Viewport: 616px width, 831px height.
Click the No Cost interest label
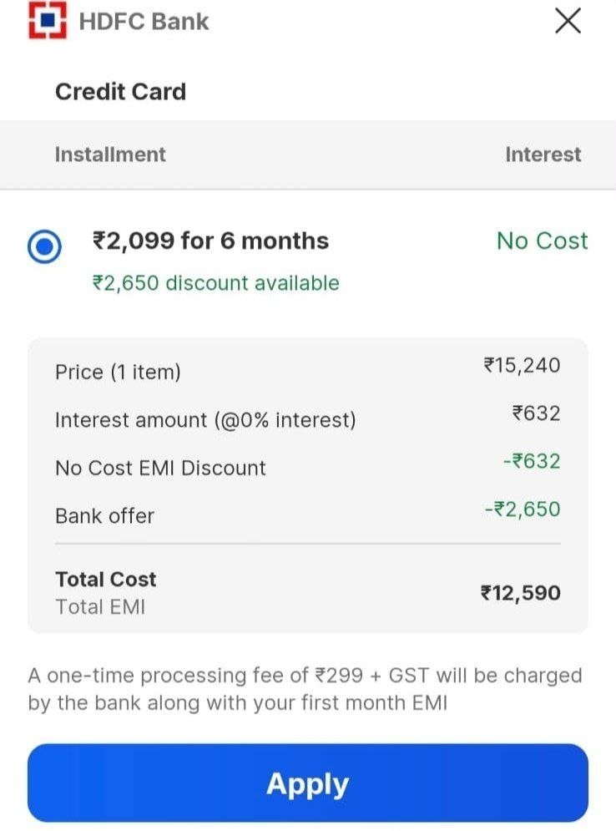pos(542,241)
